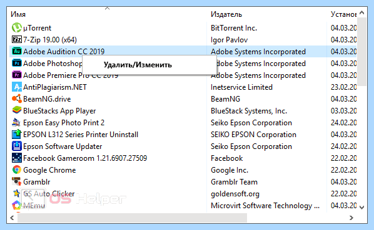374x230 pixels.
Task: Select the 7-Zip 19.00 (x64) entry
Action: [50, 40]
